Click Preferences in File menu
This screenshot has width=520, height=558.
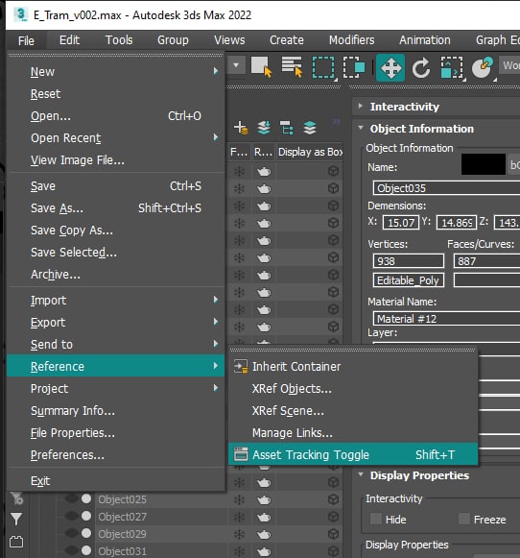point(115,454)
